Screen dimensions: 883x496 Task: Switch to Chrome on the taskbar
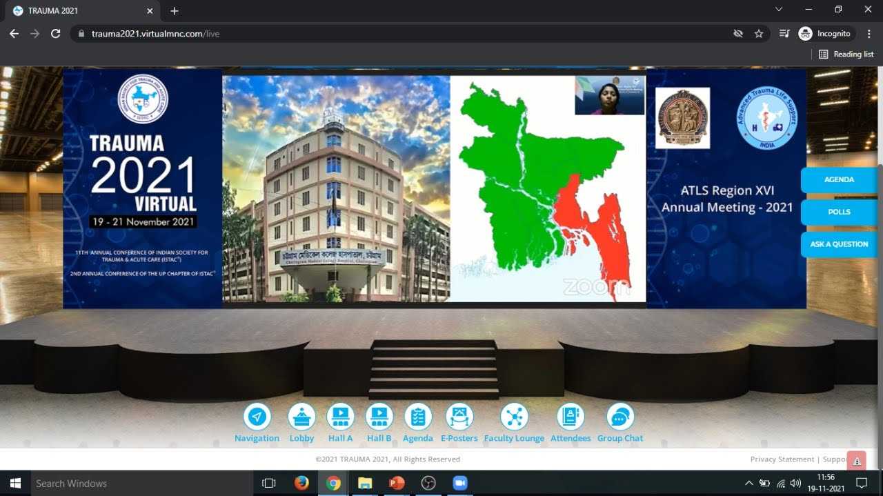click(333, 484)
